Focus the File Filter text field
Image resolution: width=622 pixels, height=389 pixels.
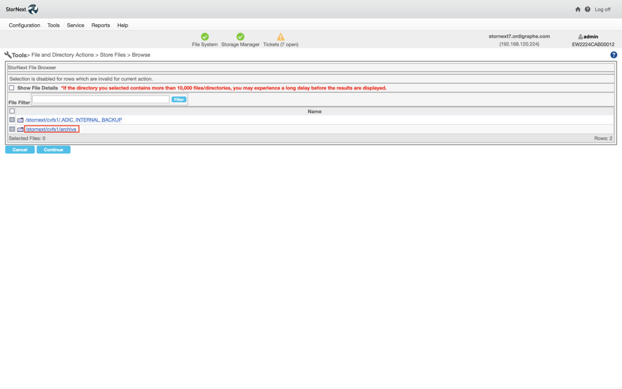pos(101,99)
